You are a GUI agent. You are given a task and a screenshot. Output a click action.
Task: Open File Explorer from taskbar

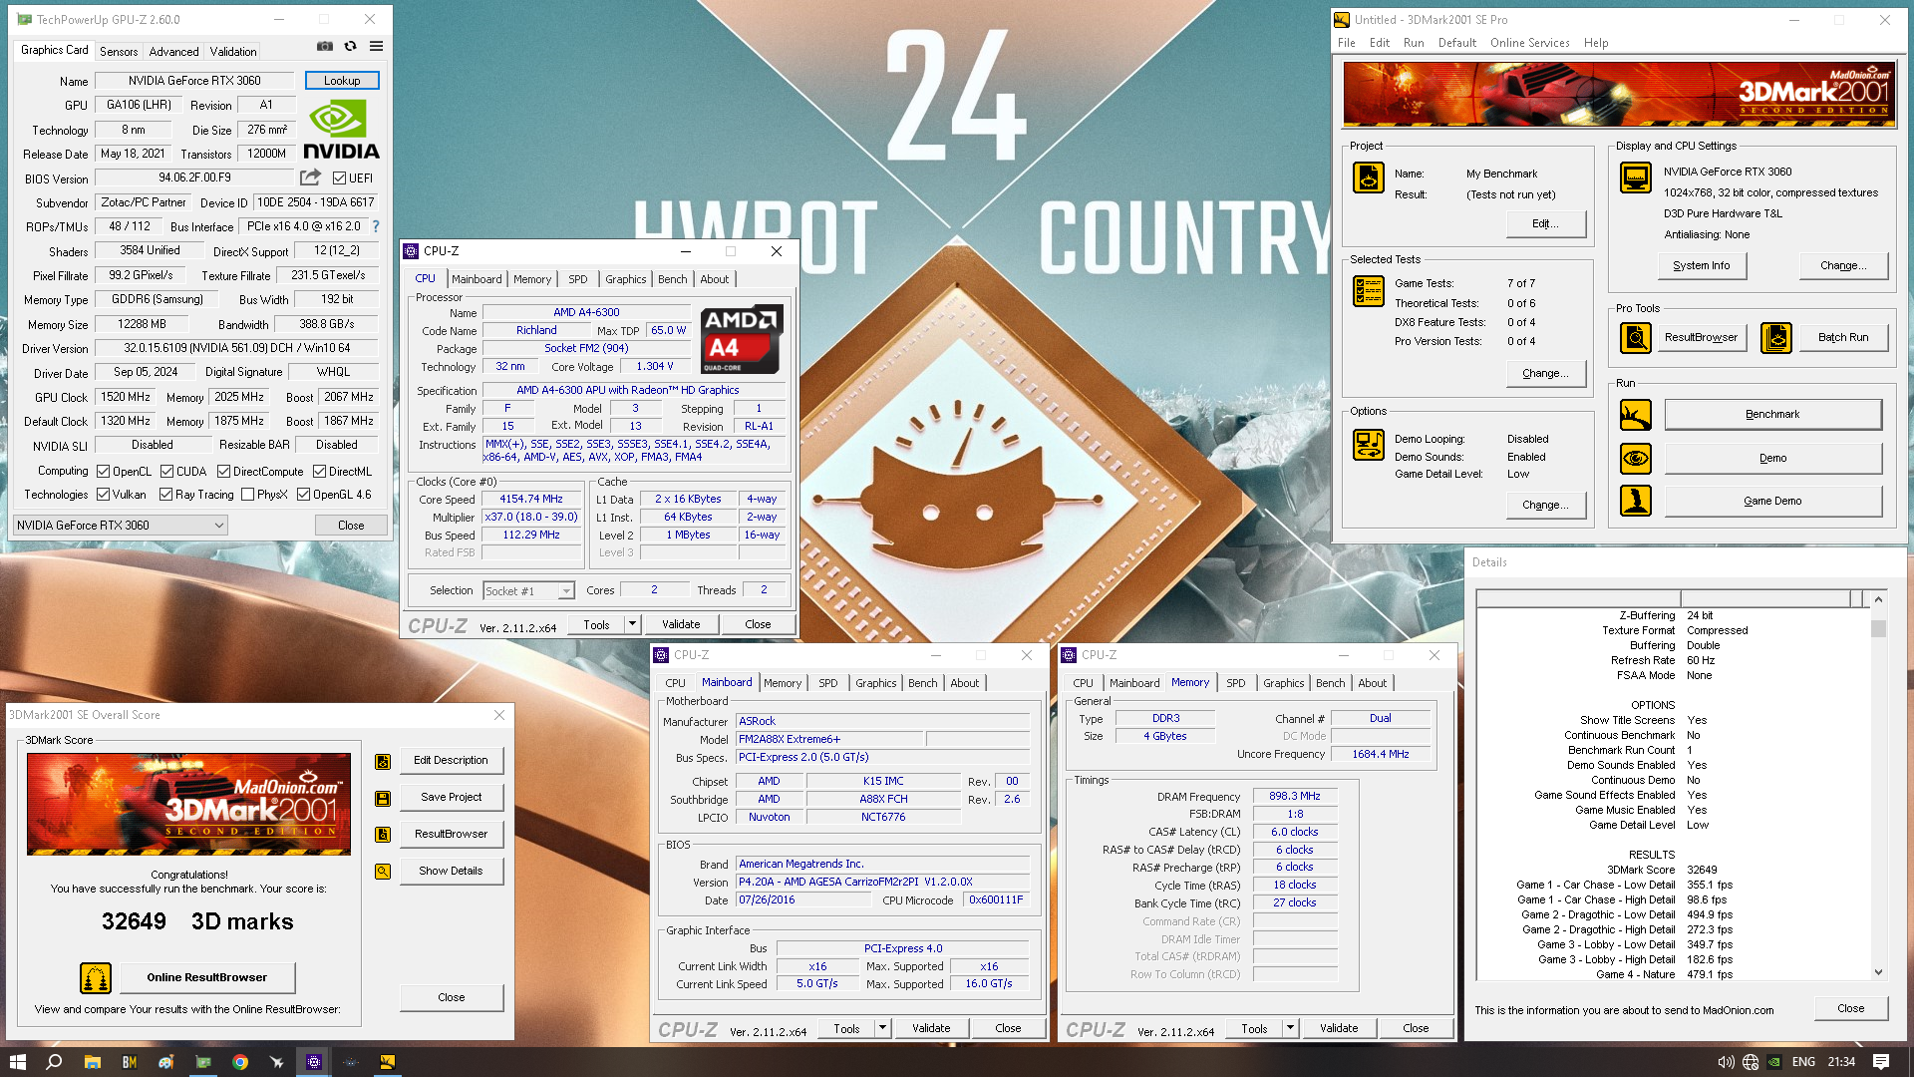coord(92,1062)
